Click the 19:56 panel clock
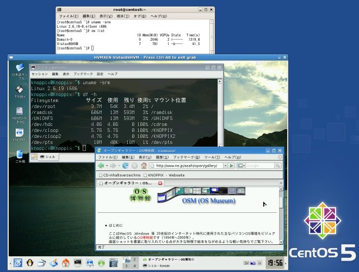The height and width of the screenshot is (272, 359). coord(275,263)
